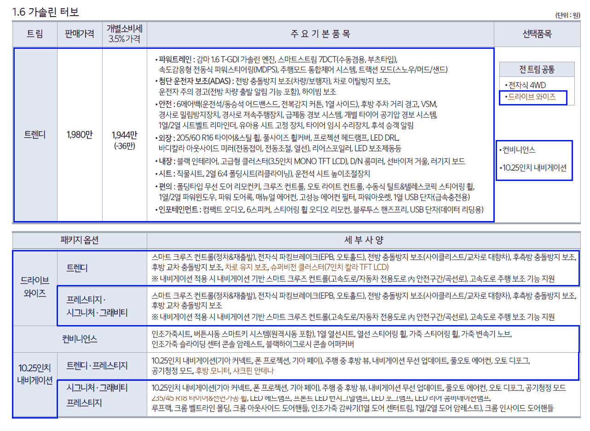Select '트렌디' trim cell beside 1,980만
The height and width of the screenshot is (431, 590).
(x=35, y=135)
